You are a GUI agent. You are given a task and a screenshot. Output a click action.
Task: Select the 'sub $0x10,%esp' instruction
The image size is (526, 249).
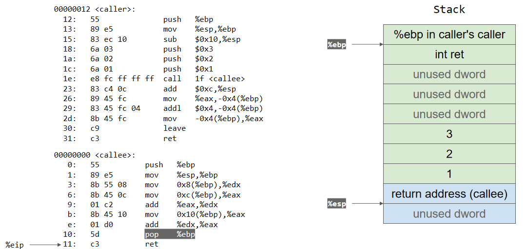click(x=201, y=39)
